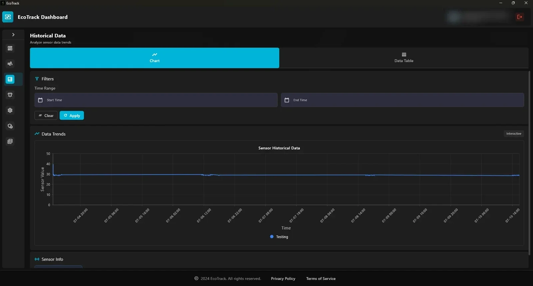Open the Terms of Service link
533x286 pixels.
[321, 279]
